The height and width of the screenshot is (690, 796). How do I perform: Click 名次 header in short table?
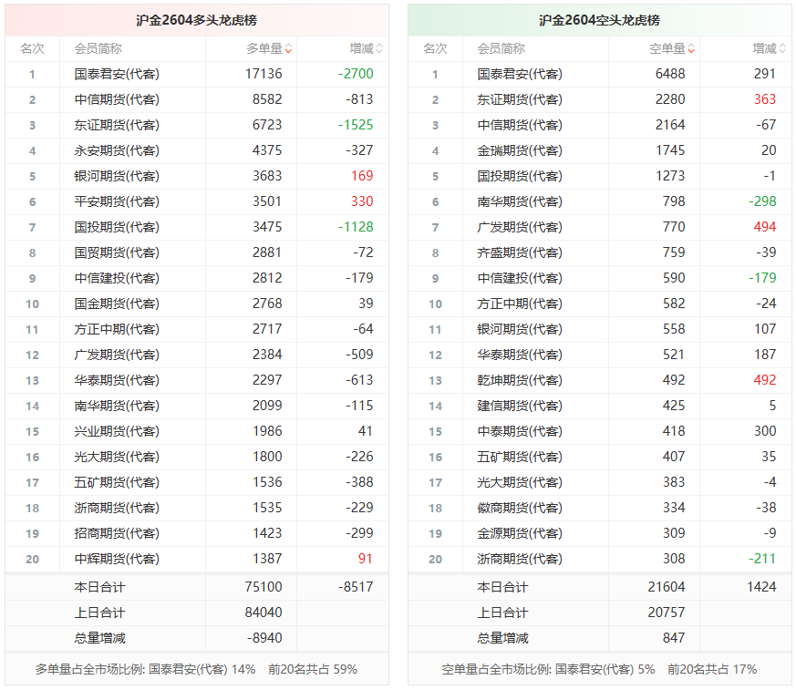point(435,48)
